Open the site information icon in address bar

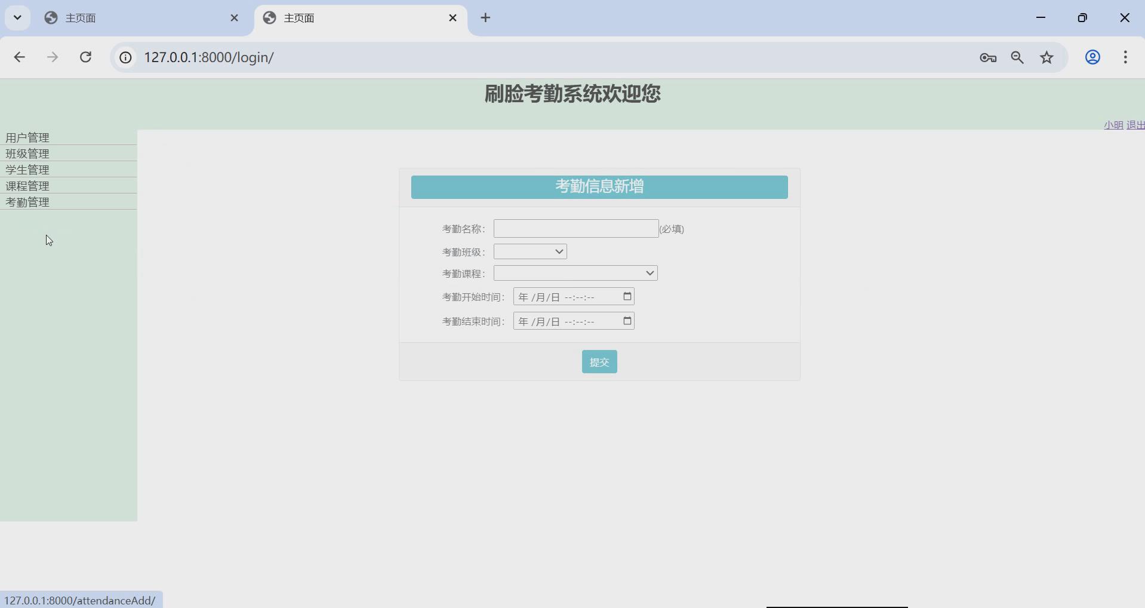(125, 57)
